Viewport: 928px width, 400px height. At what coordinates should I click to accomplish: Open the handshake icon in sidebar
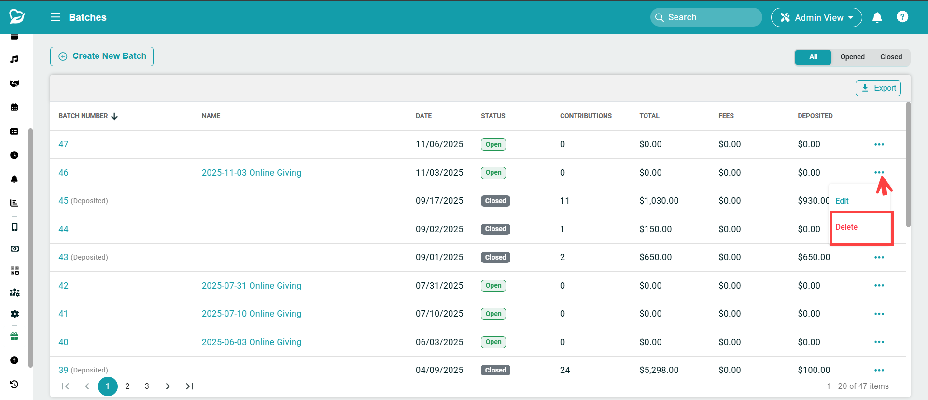click(x=14, y=83)
